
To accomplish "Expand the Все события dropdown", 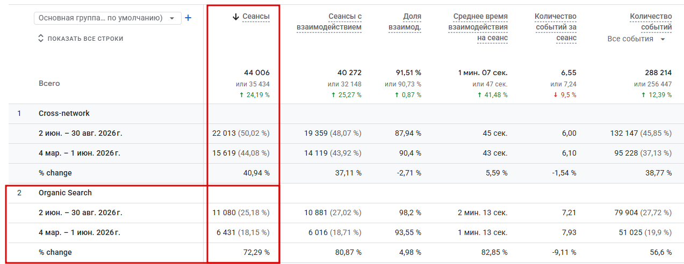I will [636, 39].
